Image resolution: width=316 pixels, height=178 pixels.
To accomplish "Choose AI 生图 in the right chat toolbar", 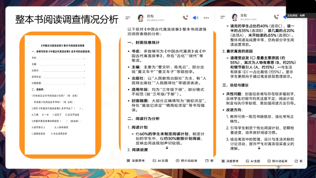I will click(253, 161).
